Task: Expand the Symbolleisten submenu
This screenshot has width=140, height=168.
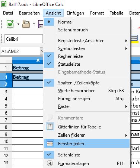Action: [86, 49]
